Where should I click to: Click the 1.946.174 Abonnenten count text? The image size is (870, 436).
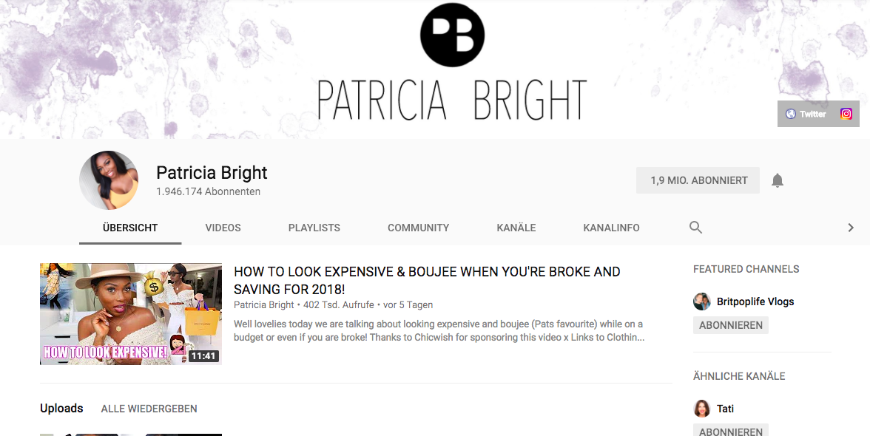[208, 191]
